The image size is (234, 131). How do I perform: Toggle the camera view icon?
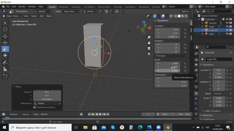coord(149,48)
